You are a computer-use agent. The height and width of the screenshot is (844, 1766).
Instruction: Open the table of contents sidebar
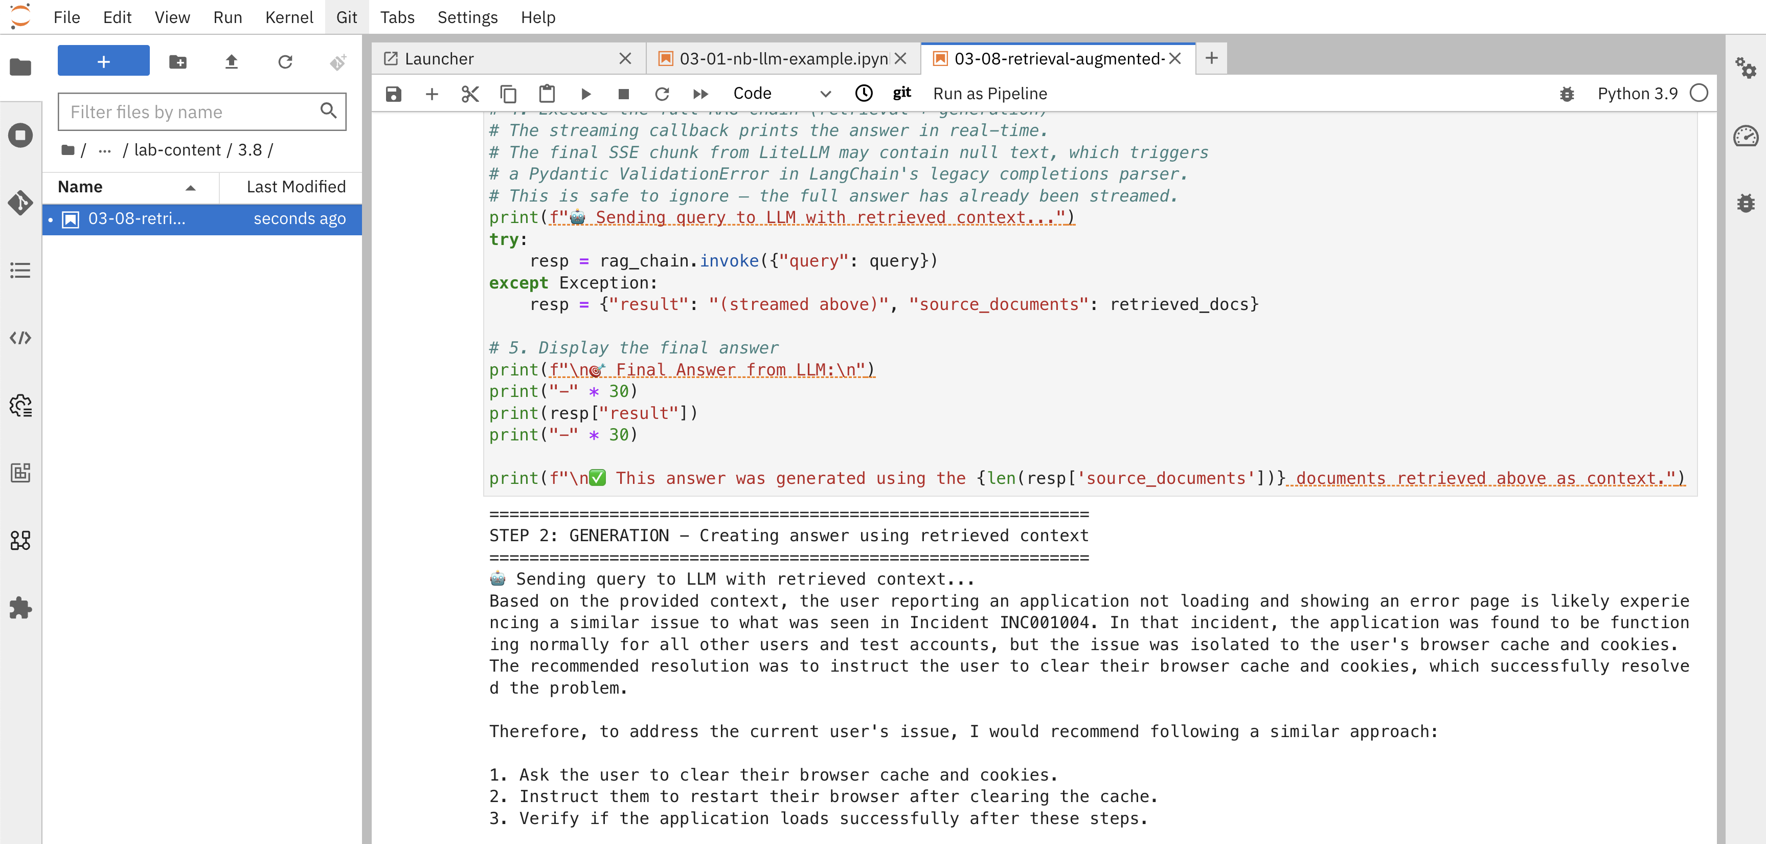(x=20, y=270)
